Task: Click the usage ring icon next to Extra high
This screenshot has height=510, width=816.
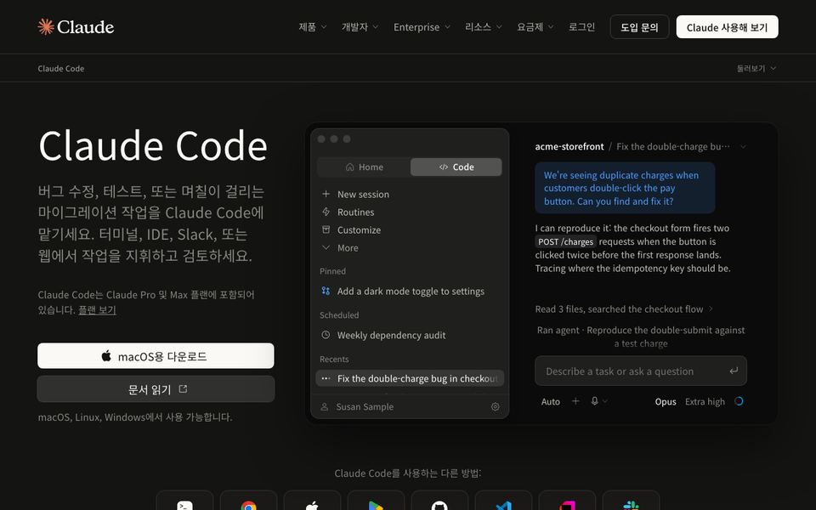Action: coord(739,401)
